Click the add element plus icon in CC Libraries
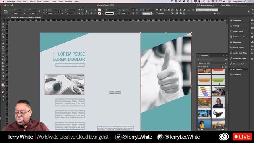 click(198, 129)
